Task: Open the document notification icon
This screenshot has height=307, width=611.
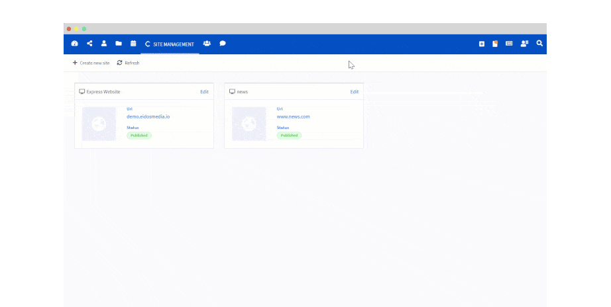Action: coord(495,44)
